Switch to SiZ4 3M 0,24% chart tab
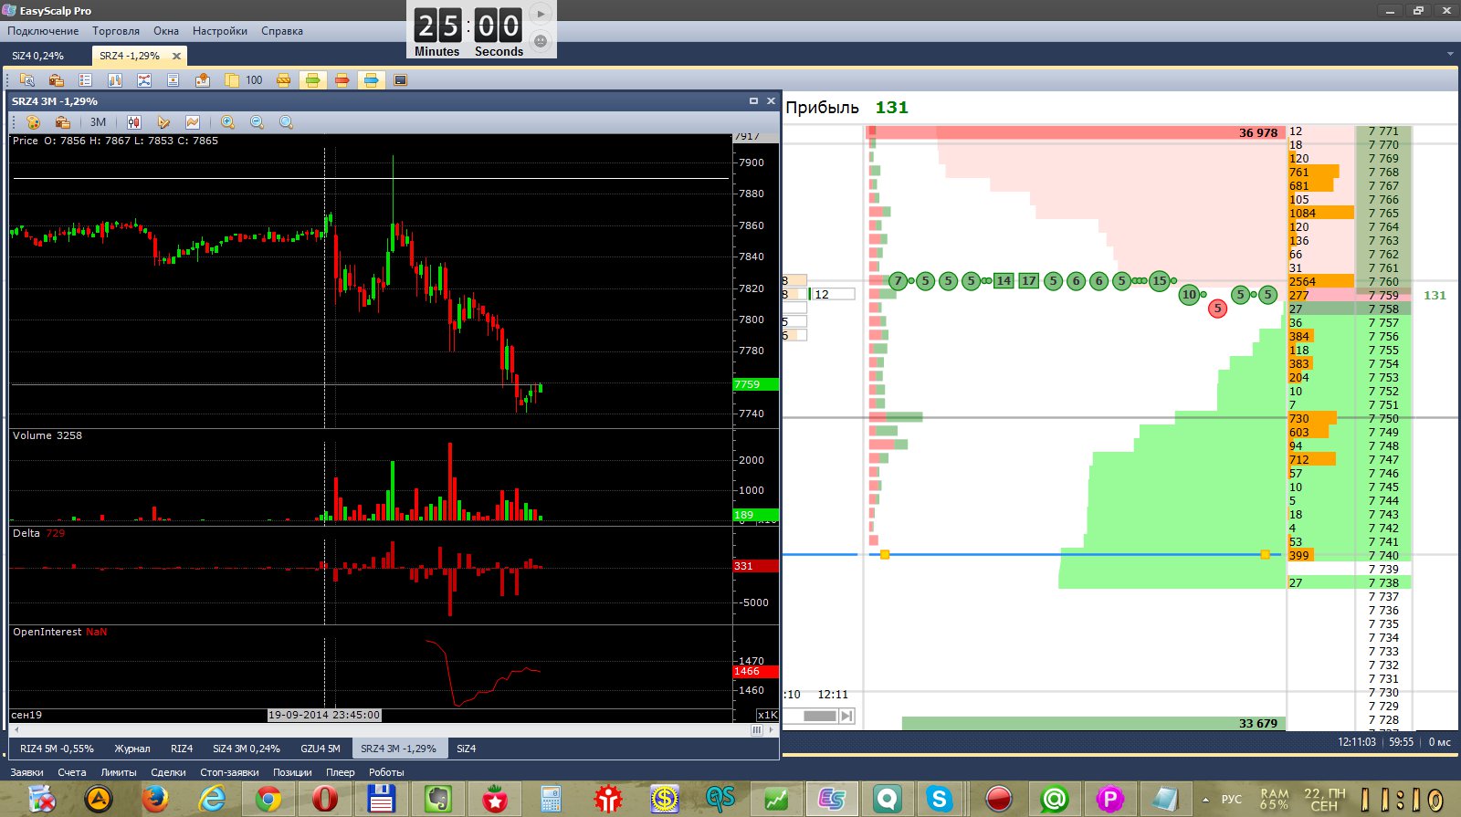 tap(247, 749)
